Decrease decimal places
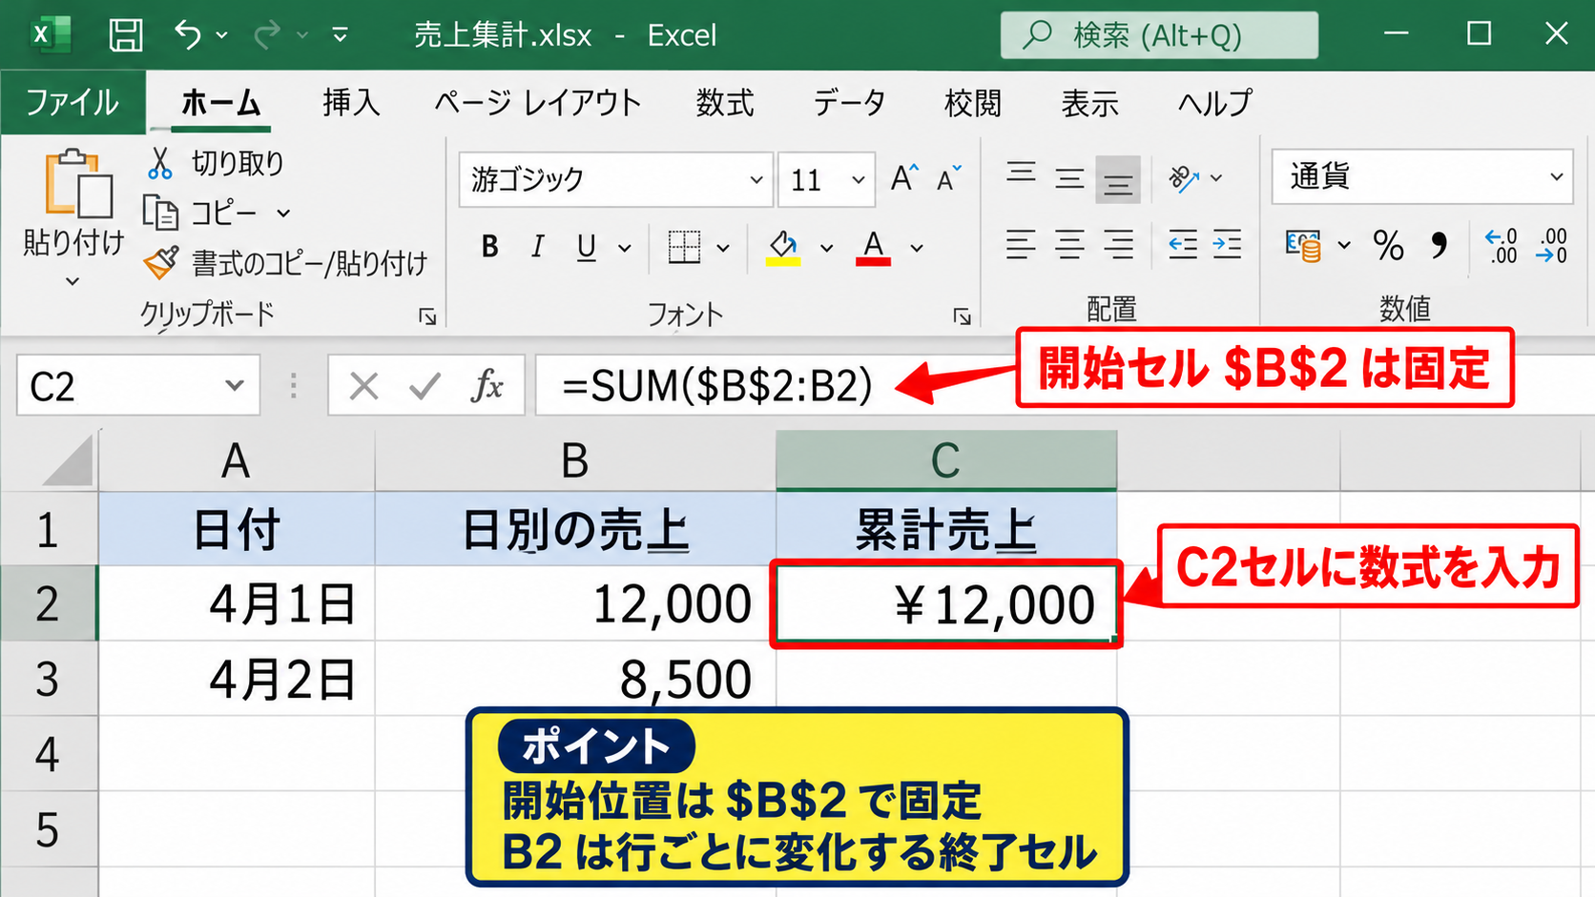 [1552, 245]
